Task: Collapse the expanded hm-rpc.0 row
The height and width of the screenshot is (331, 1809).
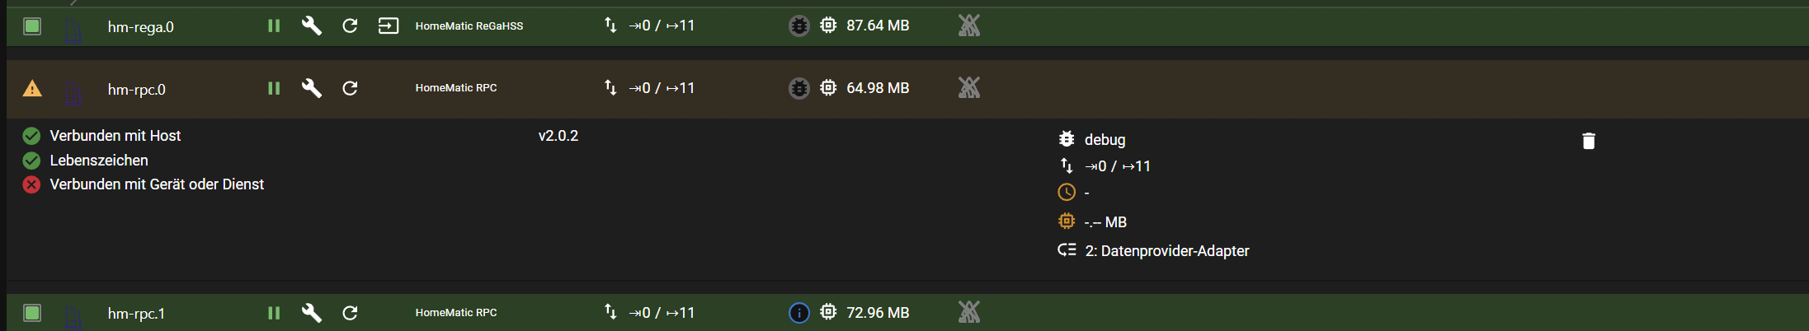Action: 1320,88
